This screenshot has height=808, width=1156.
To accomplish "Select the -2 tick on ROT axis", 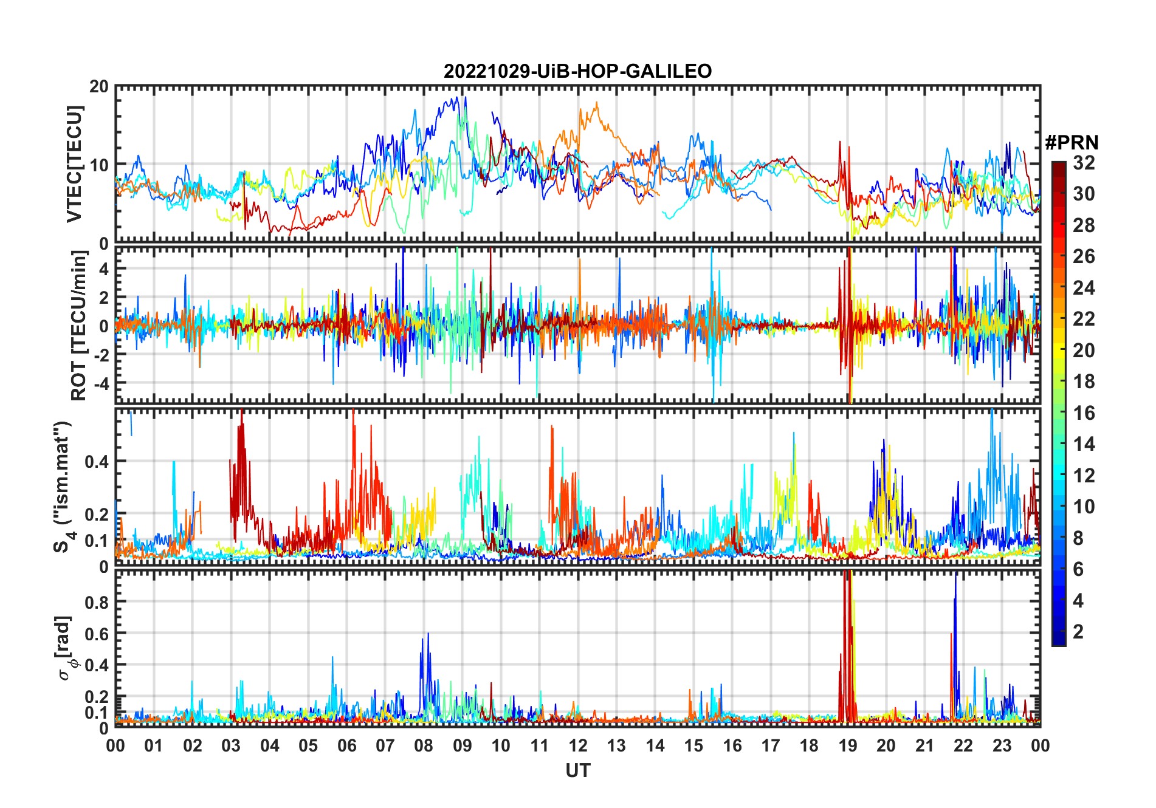I will [x=101, y=354].
